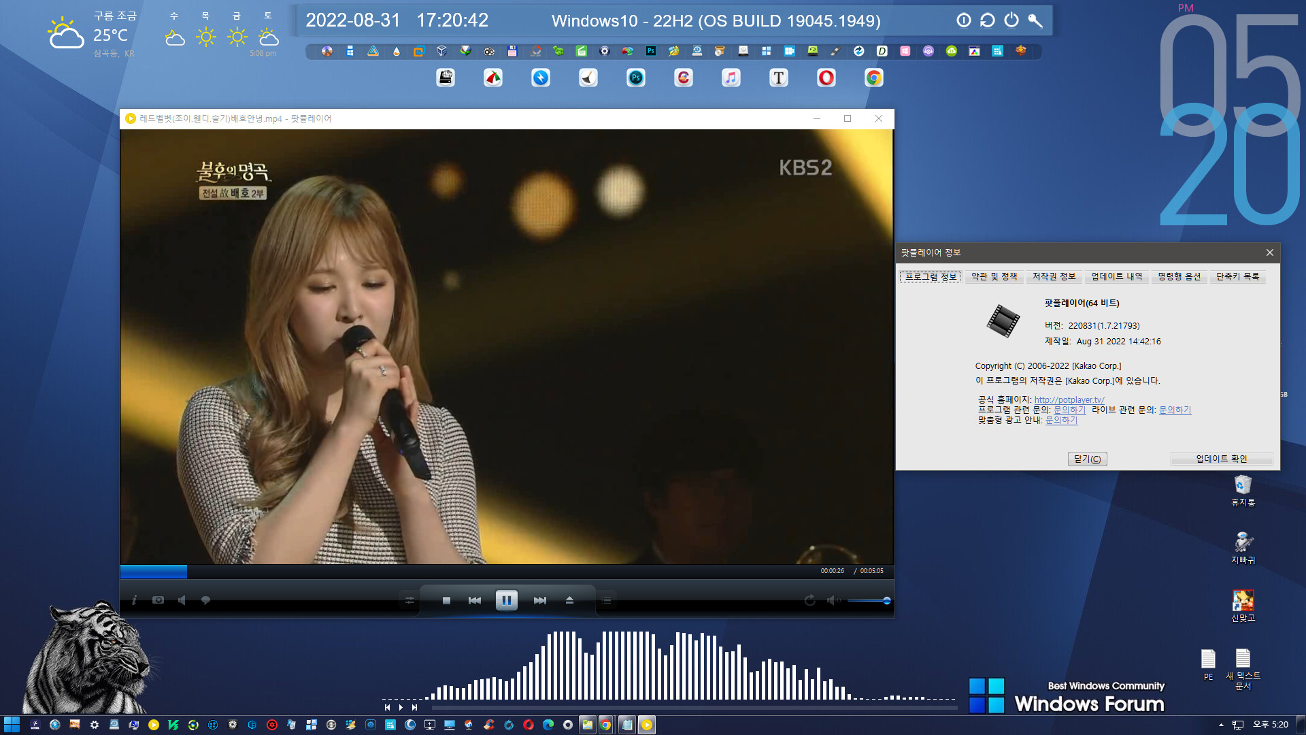
Task: Click the restart icon in top bar
Action: (987, 20)
